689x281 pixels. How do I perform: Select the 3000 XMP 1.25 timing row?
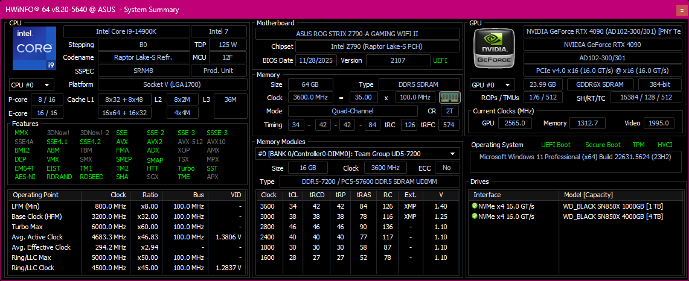357,216
